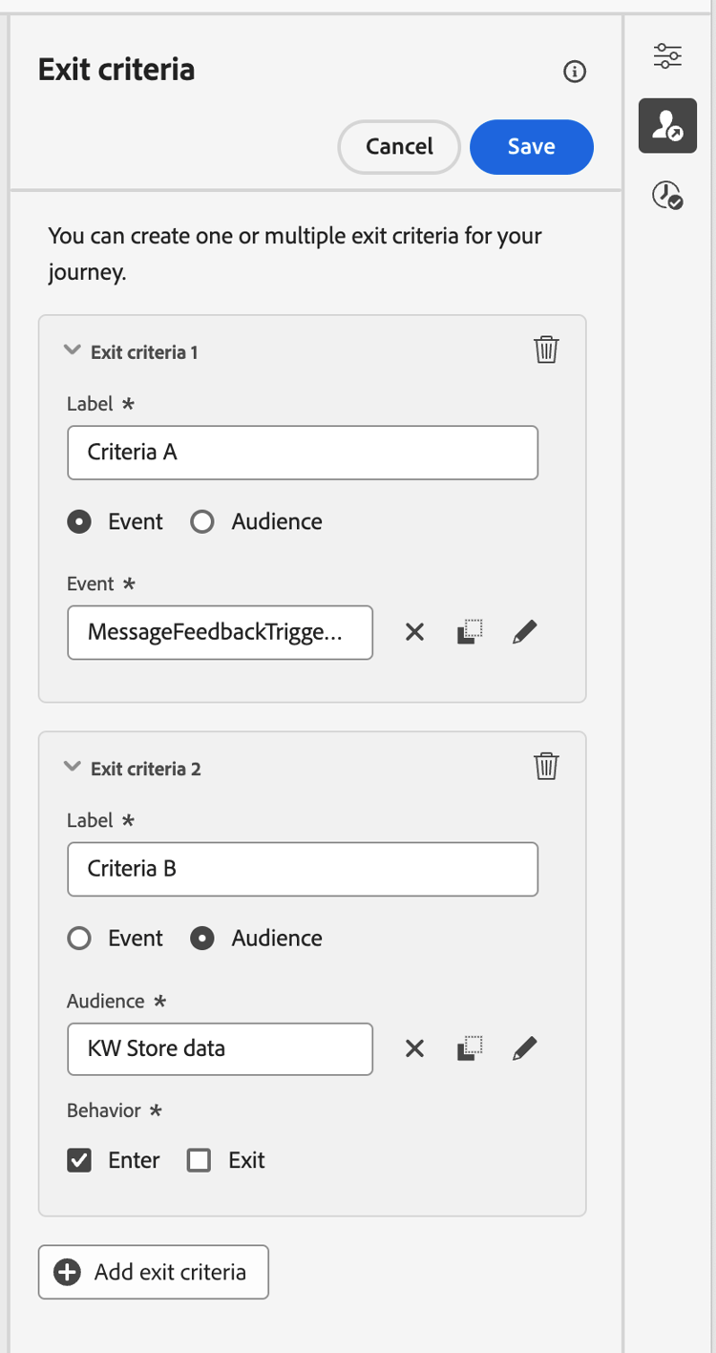This screenshot has height=1353, width=716.
Task: Delete Exit criteria 1 with trash icon
Action: click(x=546, y=349)
